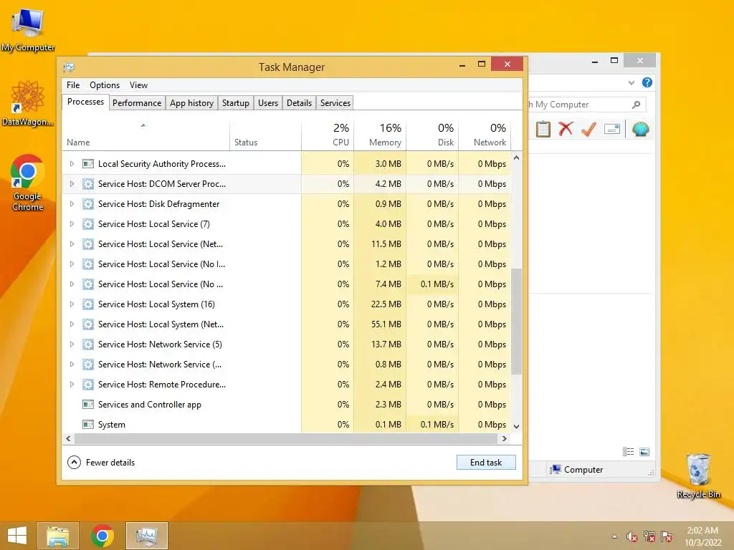The width and height of the screenshot is (734, 550).
Task: Open the DataWagon desktop shortcut
Action: click(x=27, y=103)
